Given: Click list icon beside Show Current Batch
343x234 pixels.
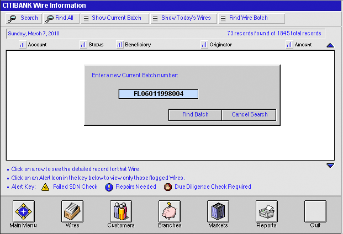Looking at the screenshot, I should pyautogui.click(x=86, y=19).
